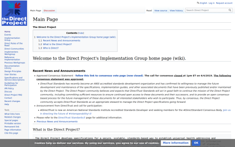The height and width of the screenshot is (147, 235).
Task: Click the 'Main Page' page heading
Action: coord(45,19)
